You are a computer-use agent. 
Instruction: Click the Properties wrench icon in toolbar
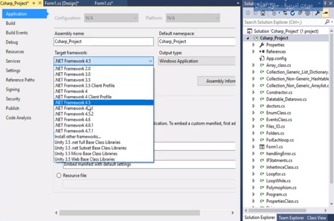tap(317, 13)
